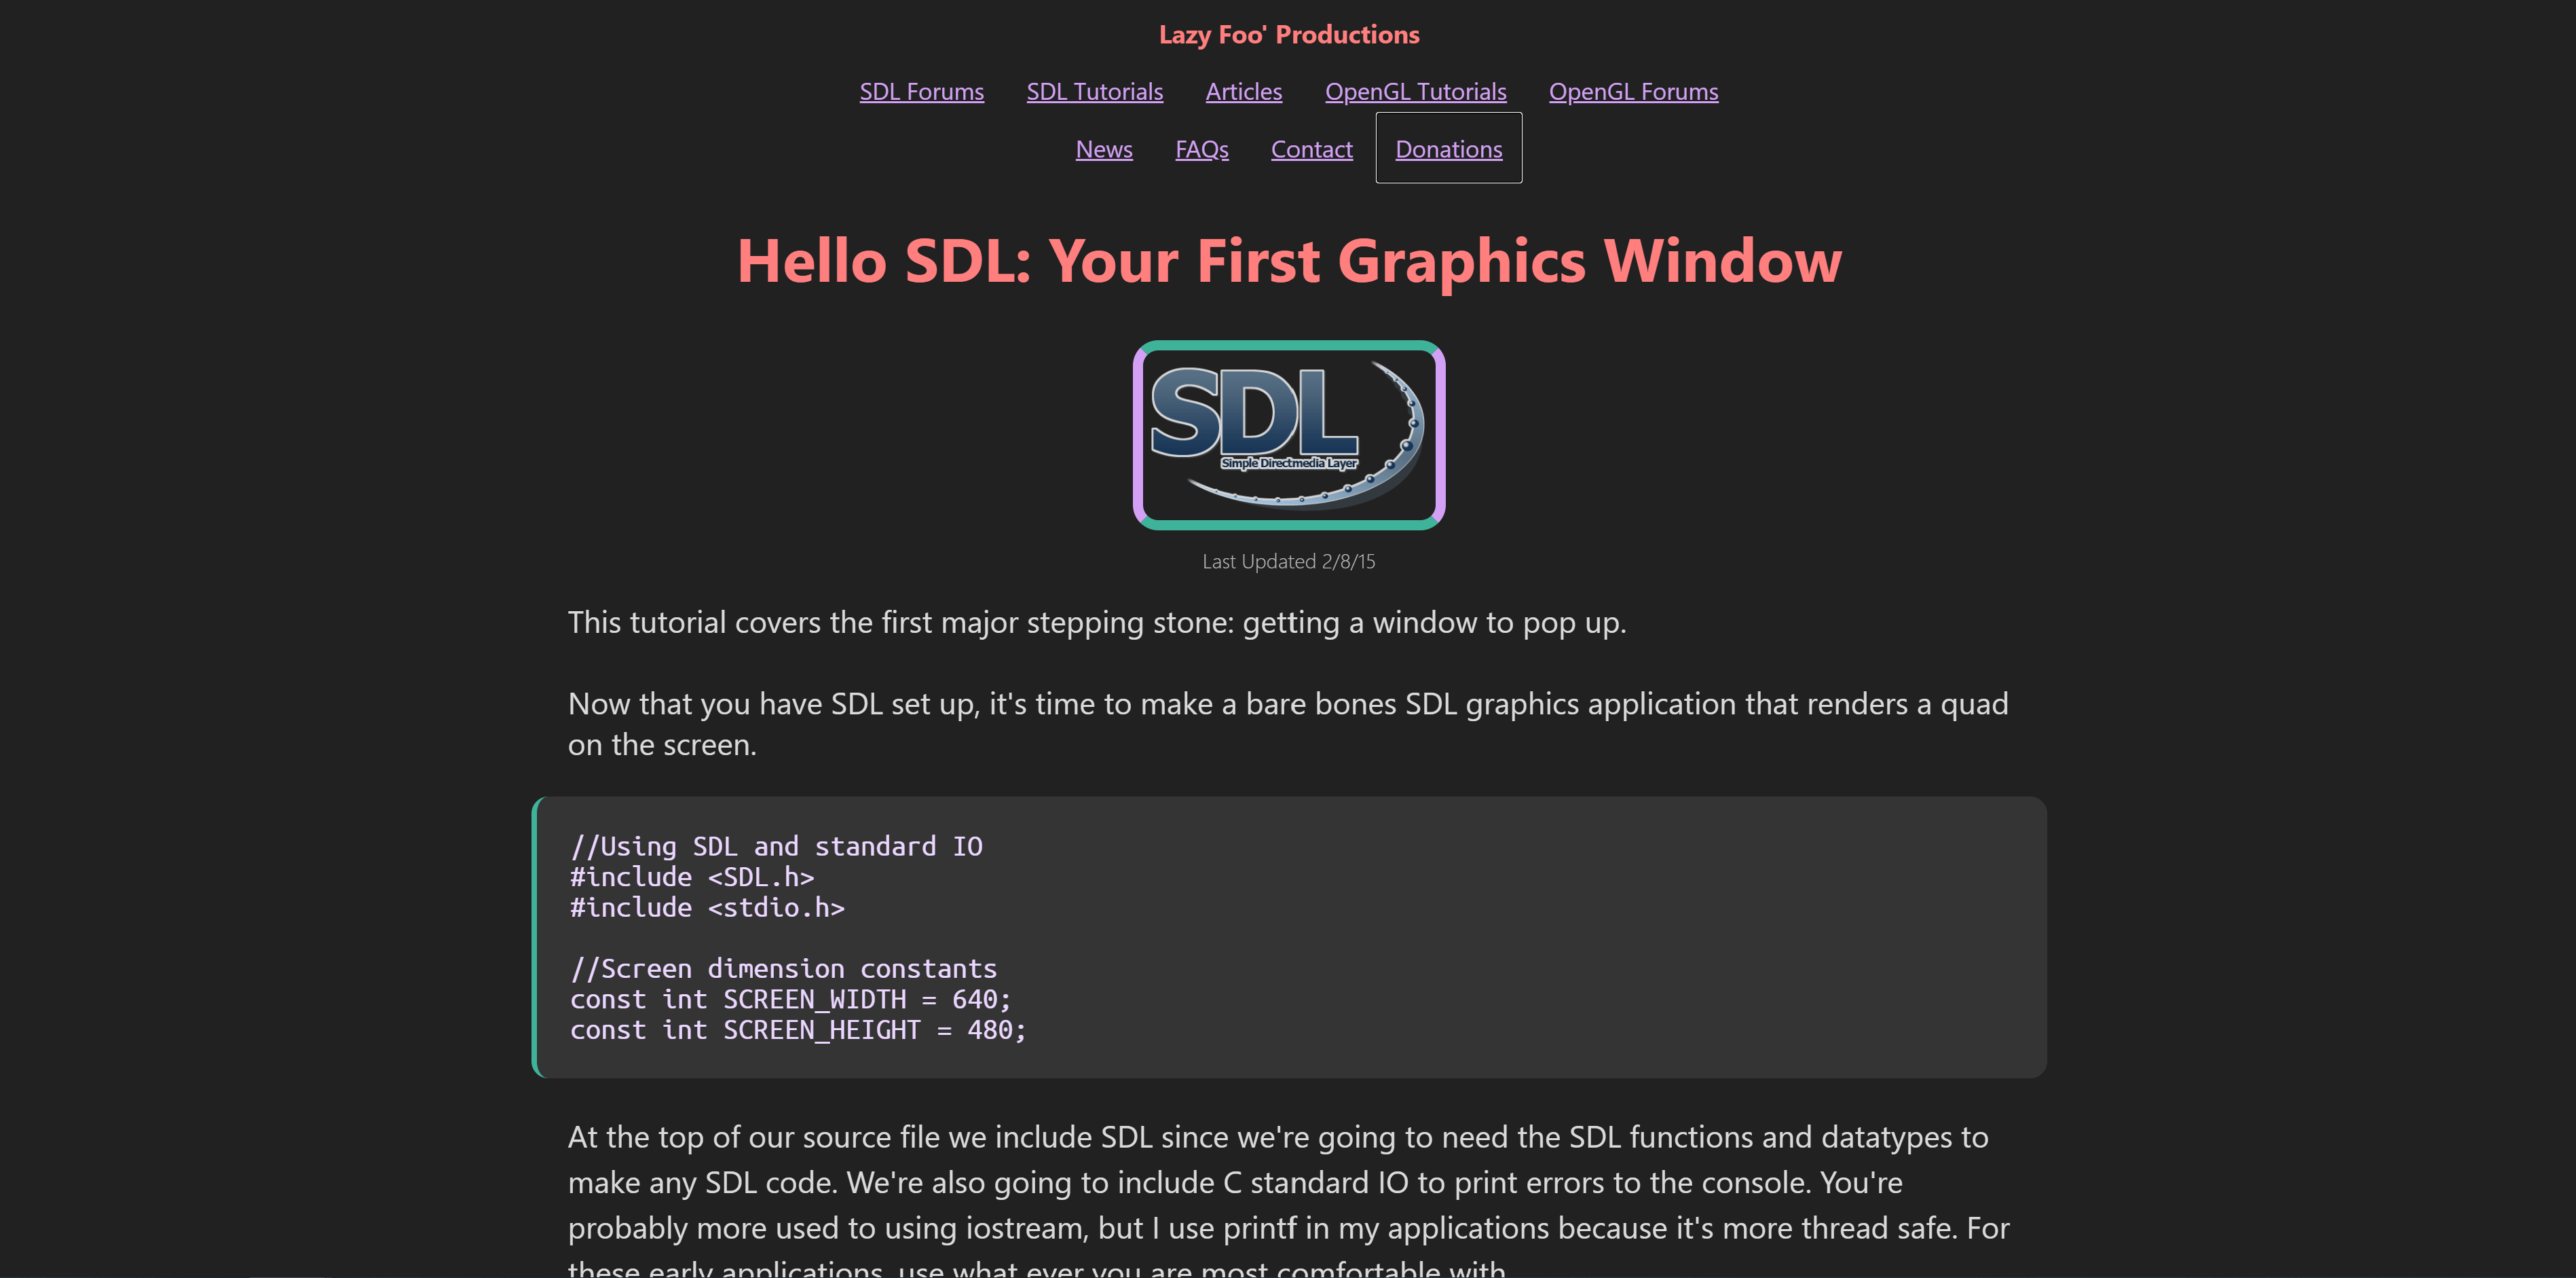Click the Contact link
This screenshot has height=1278, width=2576.
(x=1311, y=150)
